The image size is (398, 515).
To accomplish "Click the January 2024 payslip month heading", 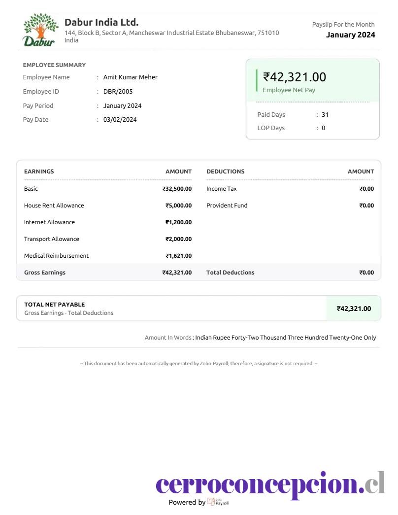I will pyautogui.click(x=350, y=35).
